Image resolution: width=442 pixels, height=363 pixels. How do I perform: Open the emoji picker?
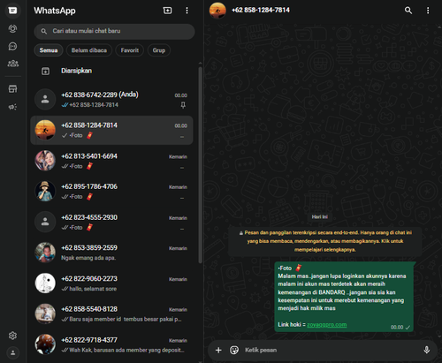(234, 350)
